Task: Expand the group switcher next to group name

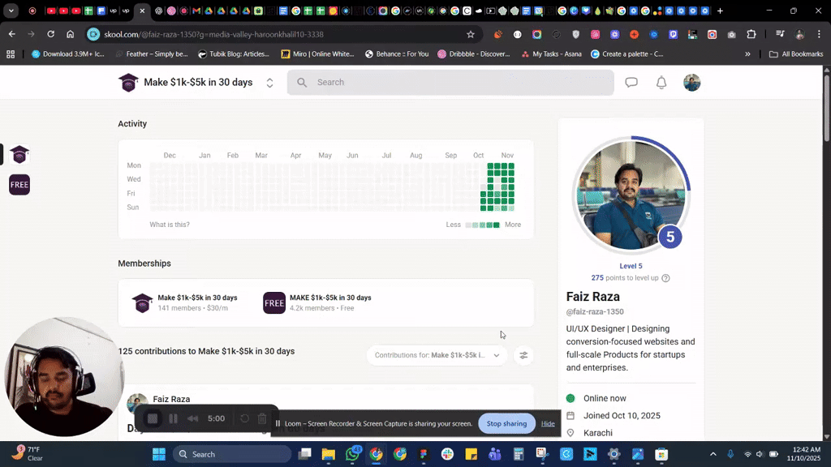Action: pyautogui.click(x=269, y=83)
